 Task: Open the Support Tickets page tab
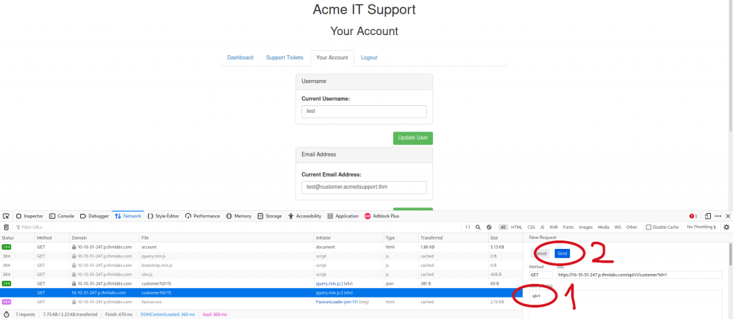tap(284, 57)
